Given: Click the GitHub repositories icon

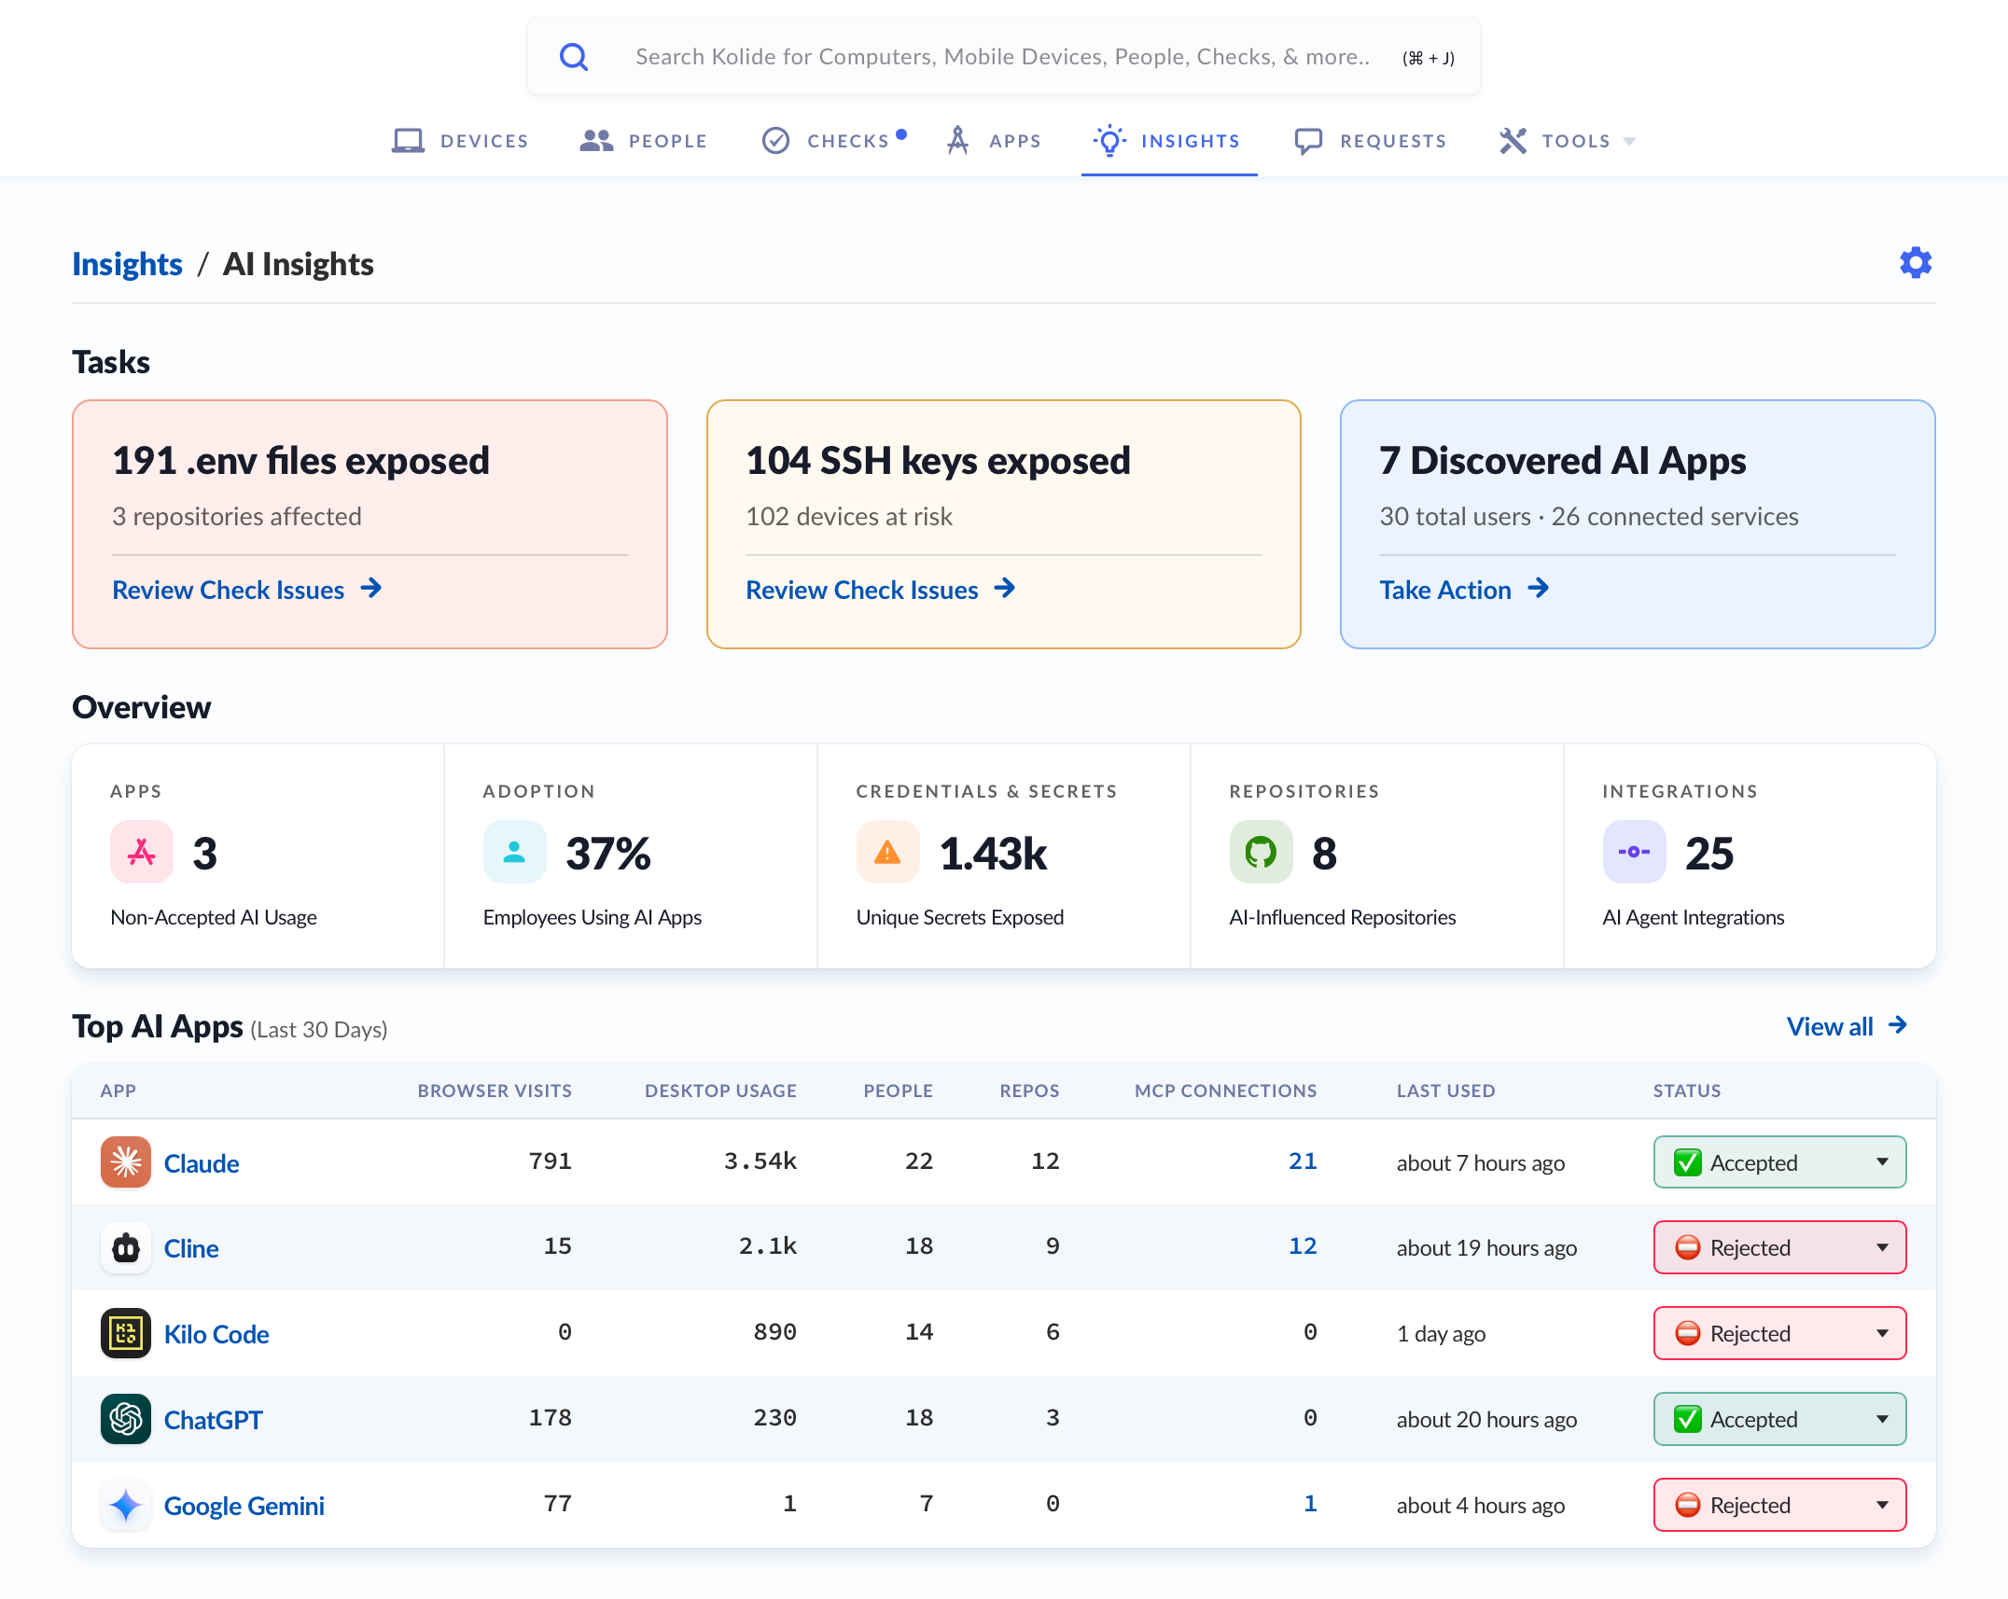Looking at the screenshot, I should click(1261, 852).
